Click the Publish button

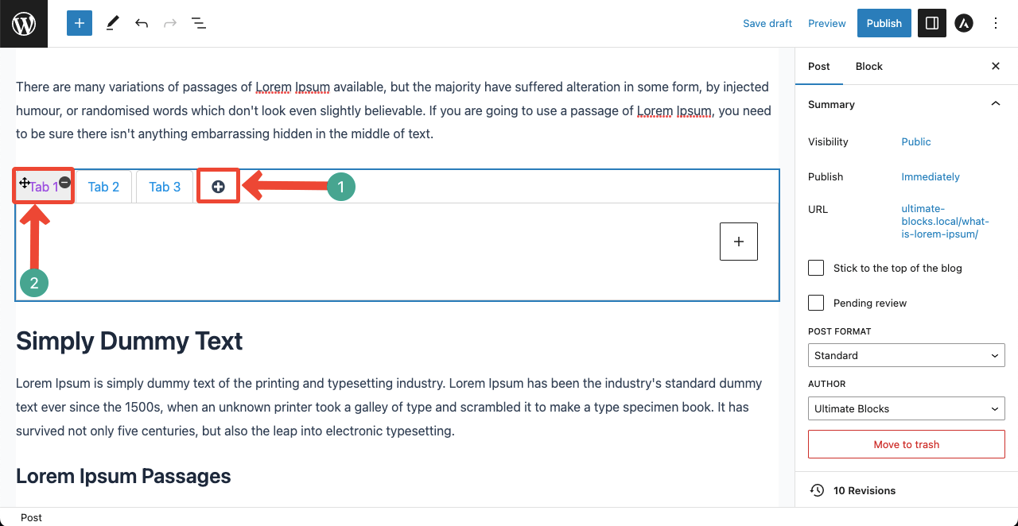(884, 23)
